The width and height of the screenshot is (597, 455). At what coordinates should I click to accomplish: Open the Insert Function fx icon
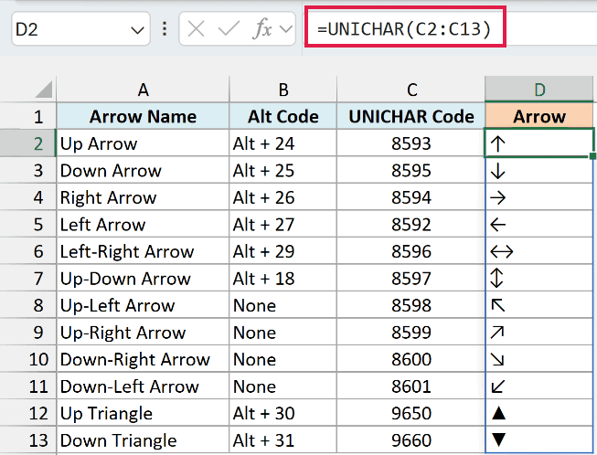262,29
